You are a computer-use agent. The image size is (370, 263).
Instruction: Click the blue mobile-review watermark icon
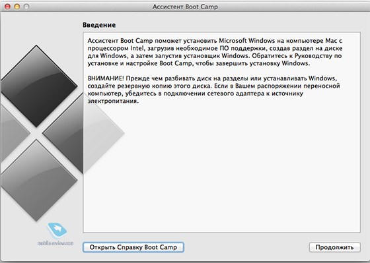[x=57, y=230]
